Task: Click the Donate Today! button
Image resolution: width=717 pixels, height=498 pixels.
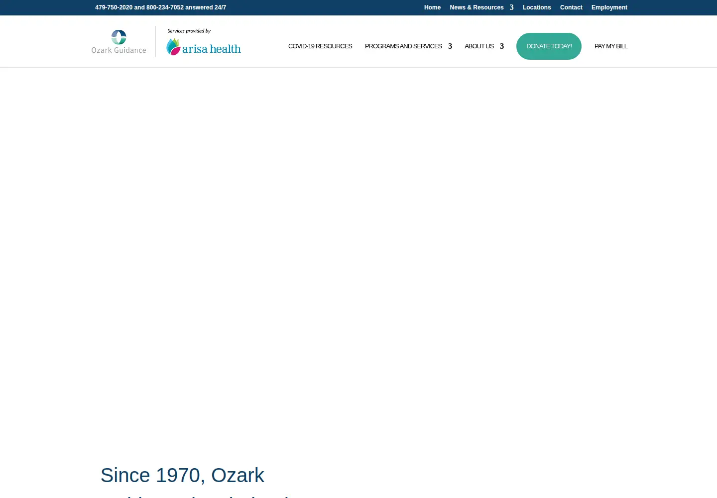Action: pos(549,46)
